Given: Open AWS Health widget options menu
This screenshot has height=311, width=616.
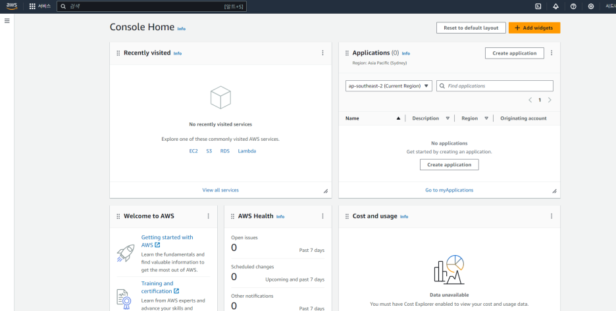Looking at the screenshot, I should (322, 216).
